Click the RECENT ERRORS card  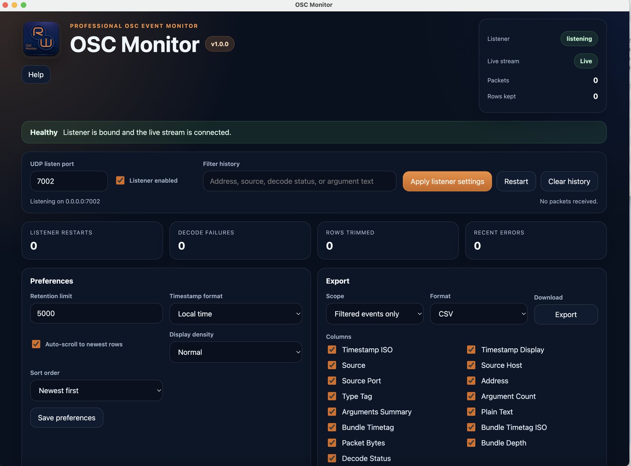pos(536,240)
